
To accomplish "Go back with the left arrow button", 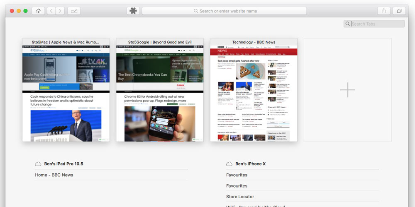I will [x=51, y=11].
